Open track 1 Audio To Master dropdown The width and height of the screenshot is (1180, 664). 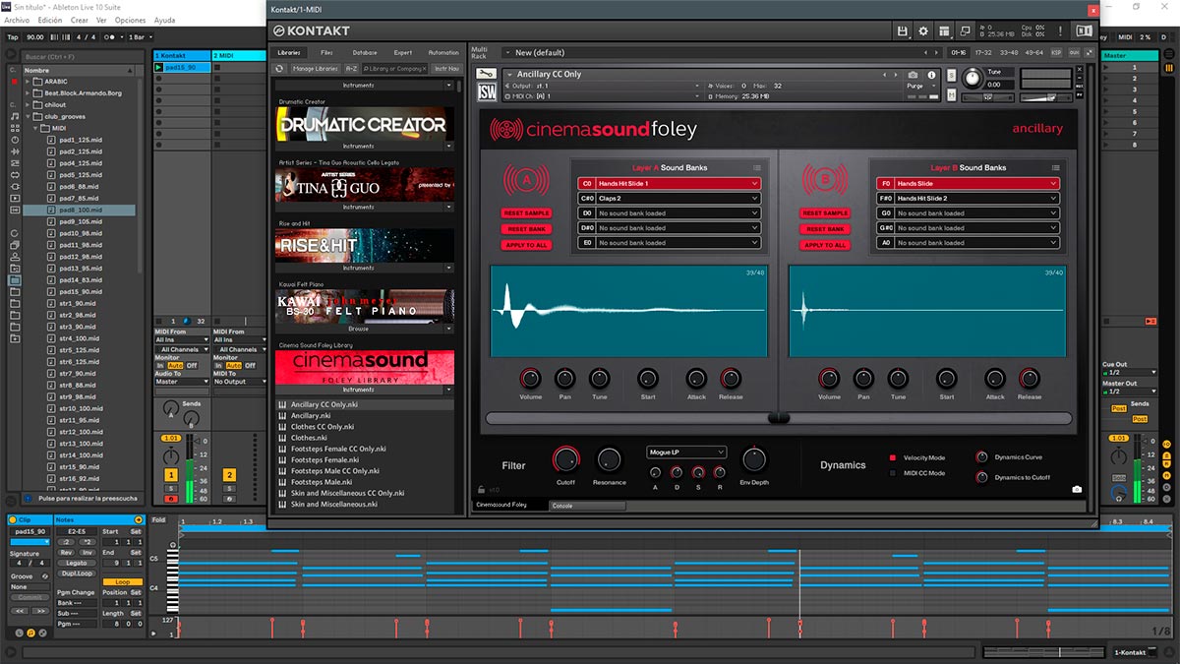pos(181,382)
